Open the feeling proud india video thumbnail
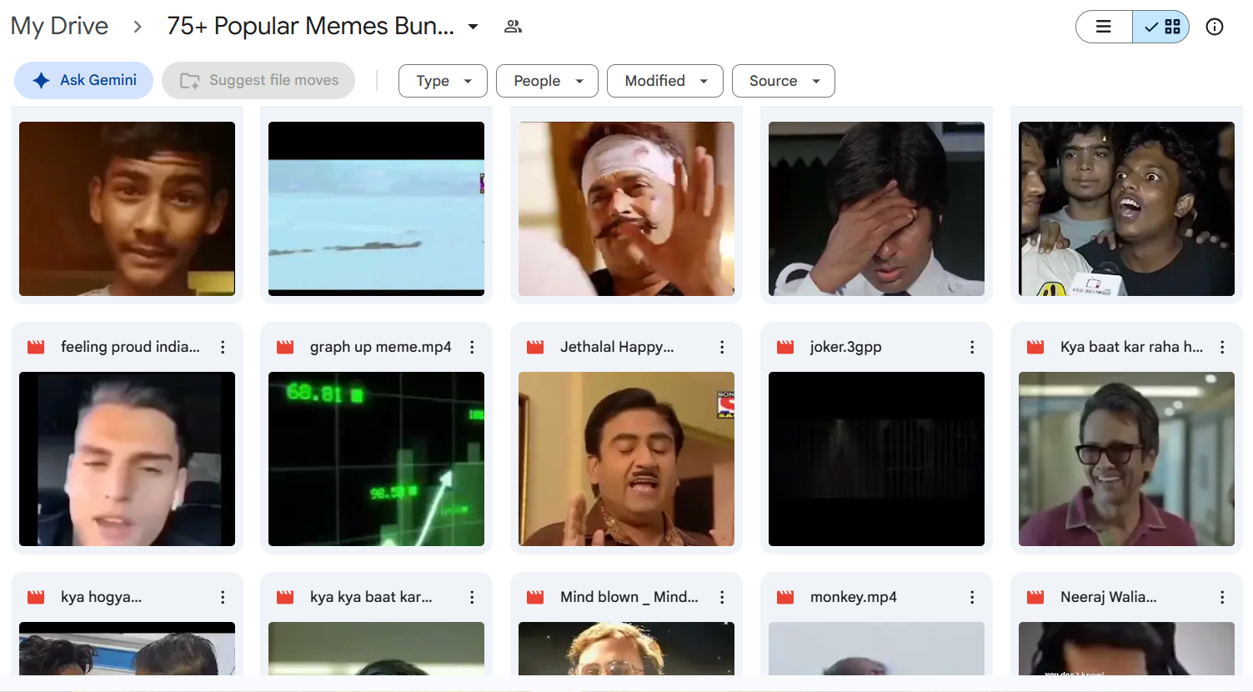This screenshot has height=692, width=1253. [127, 459]
